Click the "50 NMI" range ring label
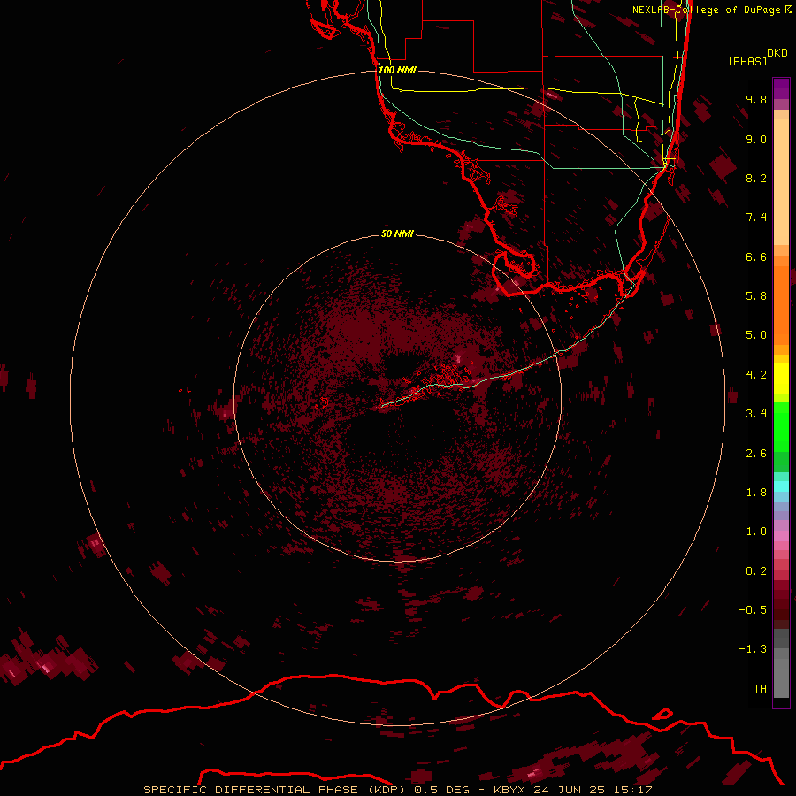The image size is (796, 796). coord(397,233)
